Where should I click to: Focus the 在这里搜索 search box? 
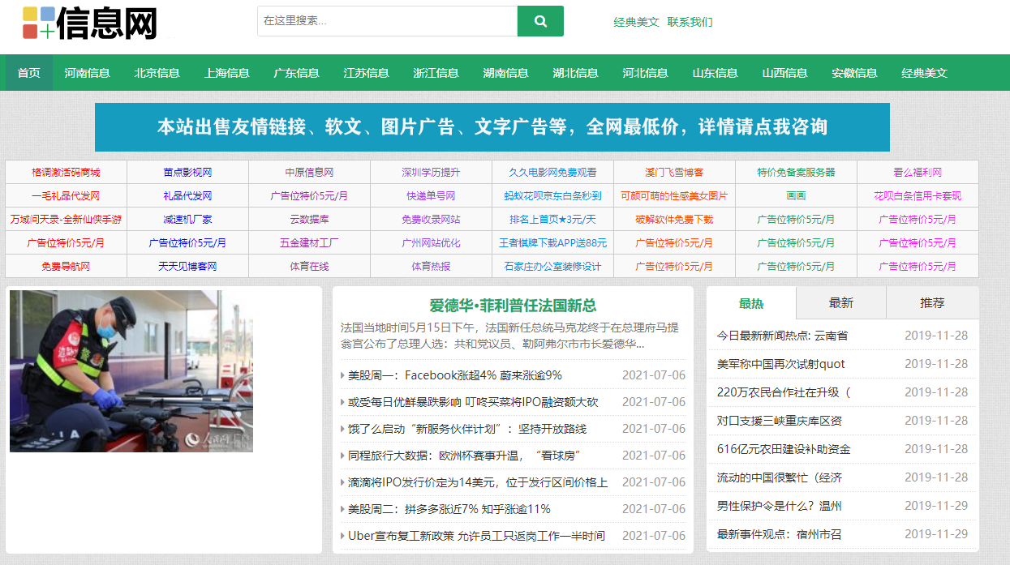click(387, 21)
